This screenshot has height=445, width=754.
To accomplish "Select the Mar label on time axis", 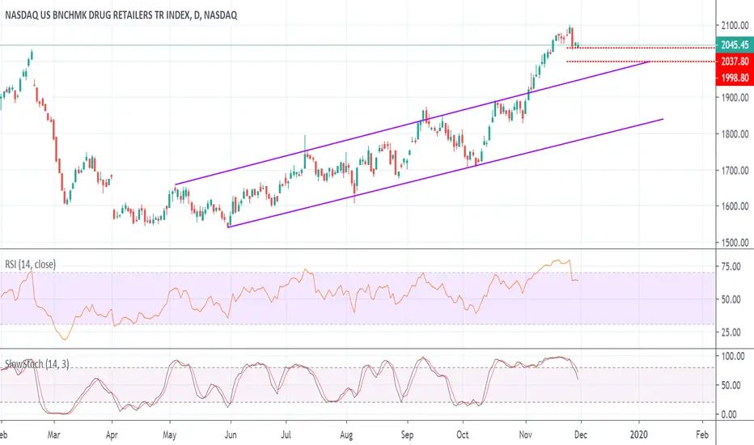I will [x=53, y=435].
